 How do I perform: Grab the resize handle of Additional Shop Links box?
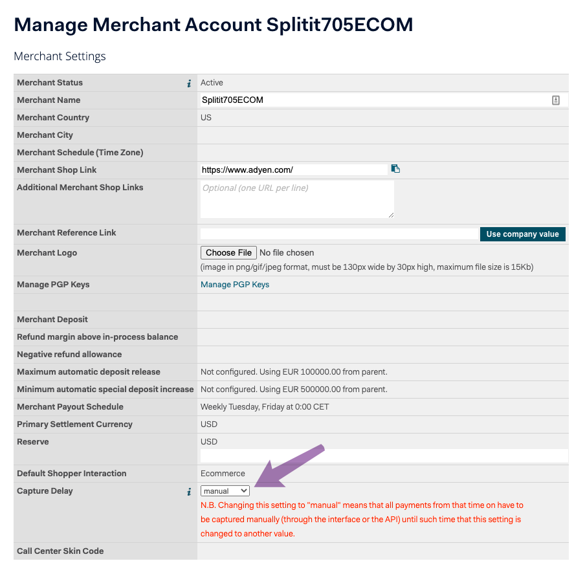pyautogui.click(x=391, y=215)
